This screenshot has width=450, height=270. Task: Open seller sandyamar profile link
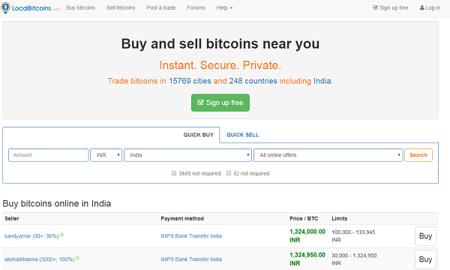(x=31, y=236)
